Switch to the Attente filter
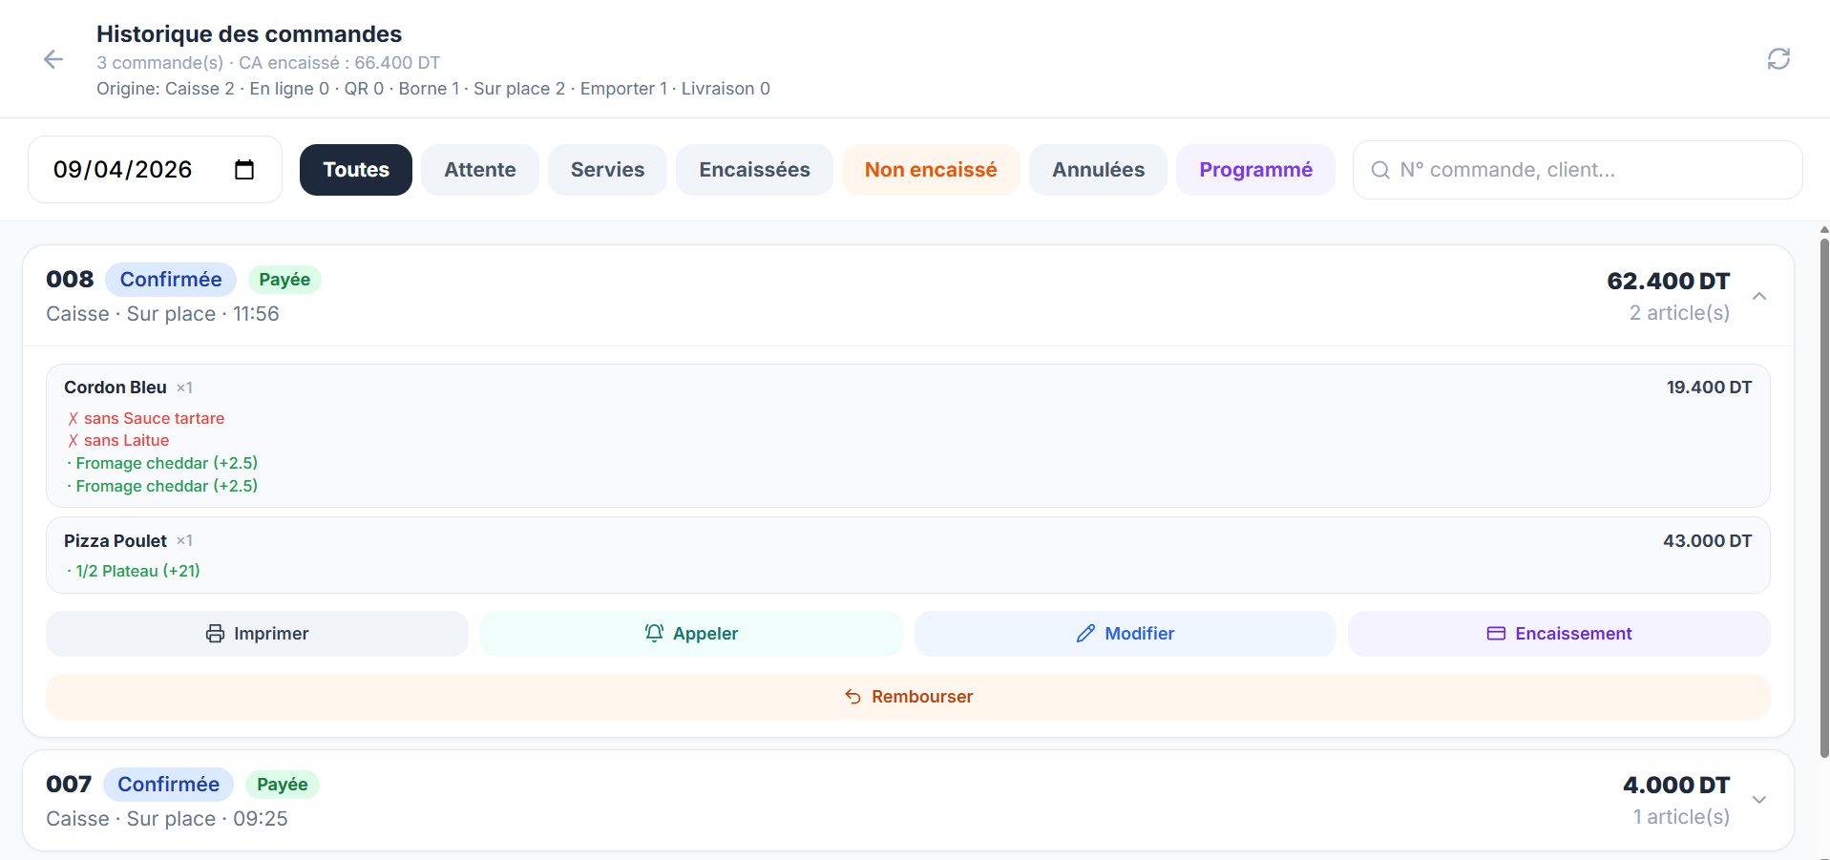This screenshot has height=860, width=1830. 480,170
